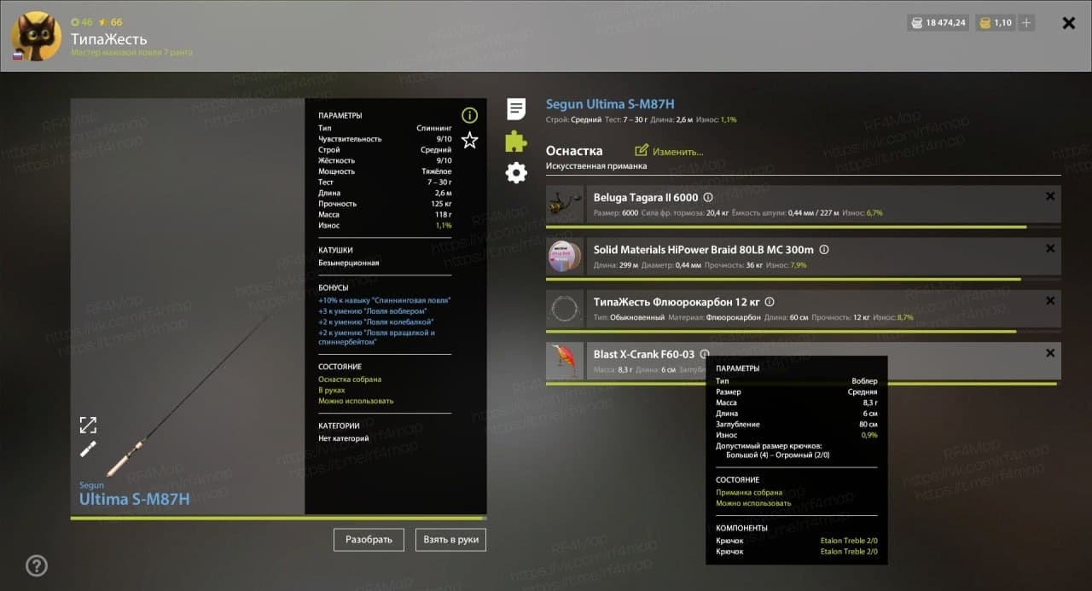Click the silver balance 18 474,24
Image resolution: width=1092 pixels, height=591 pixels.
[938, 23]
